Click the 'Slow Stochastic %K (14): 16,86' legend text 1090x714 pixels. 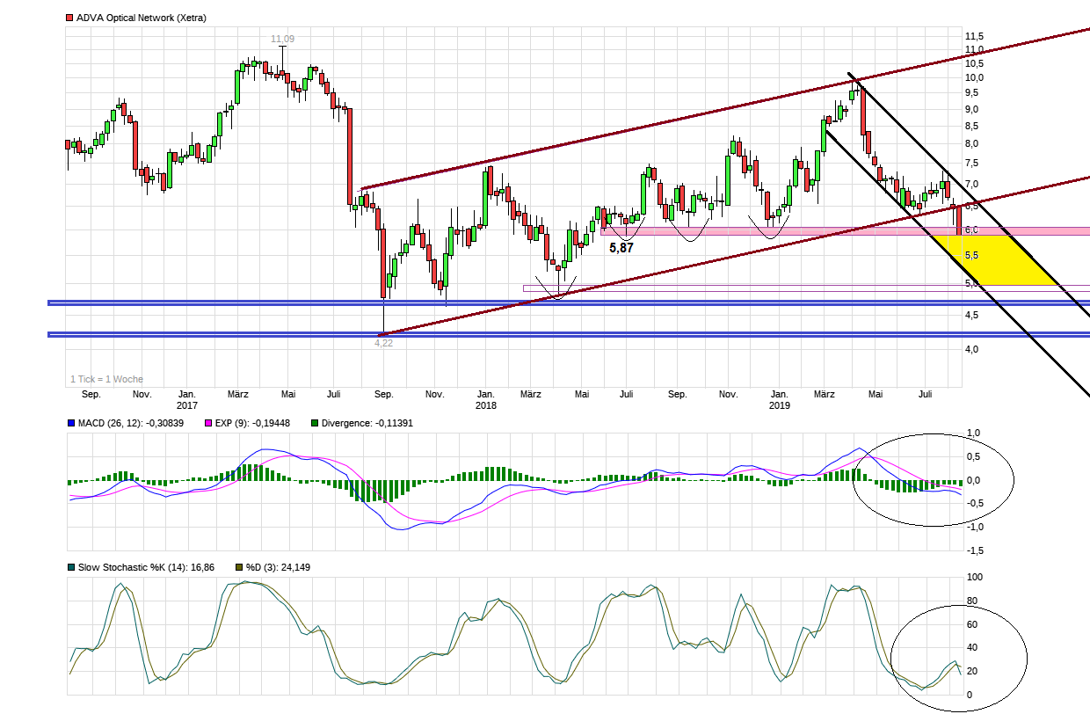click(x=147, y=567)
